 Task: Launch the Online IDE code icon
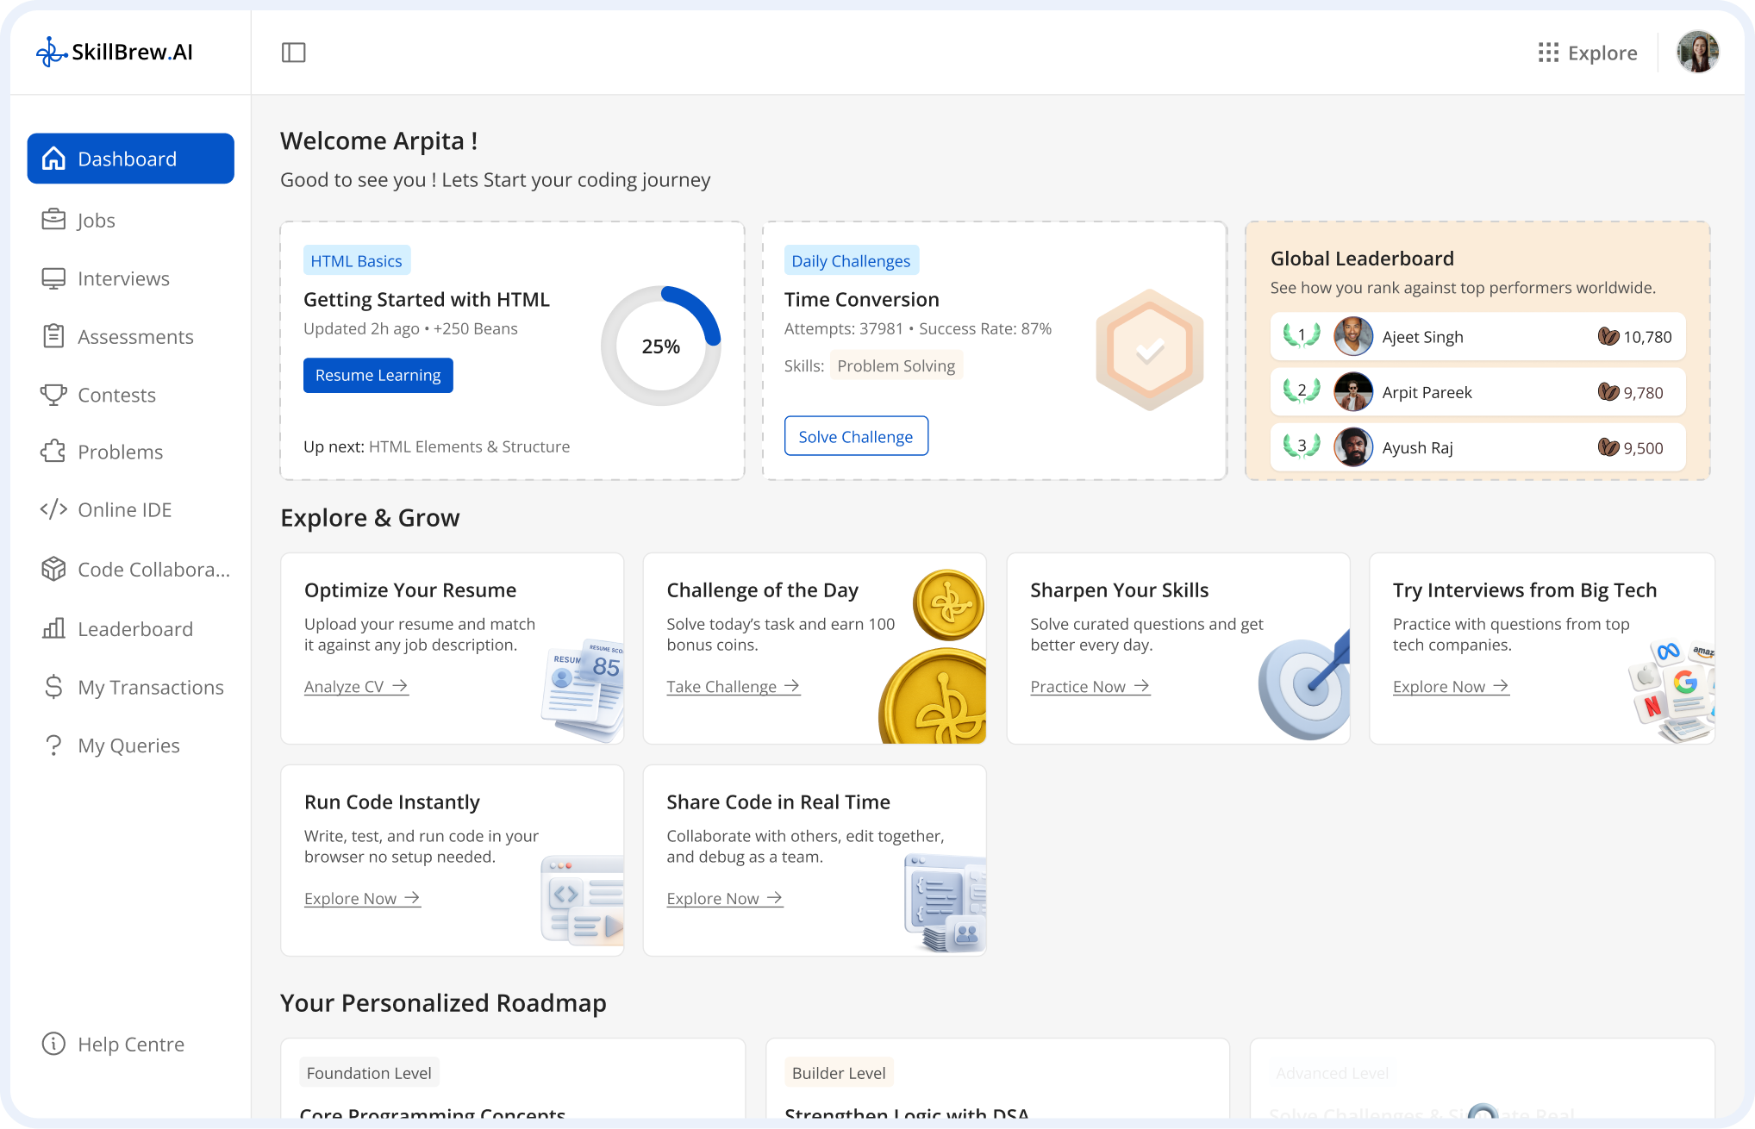pos(53,509)
